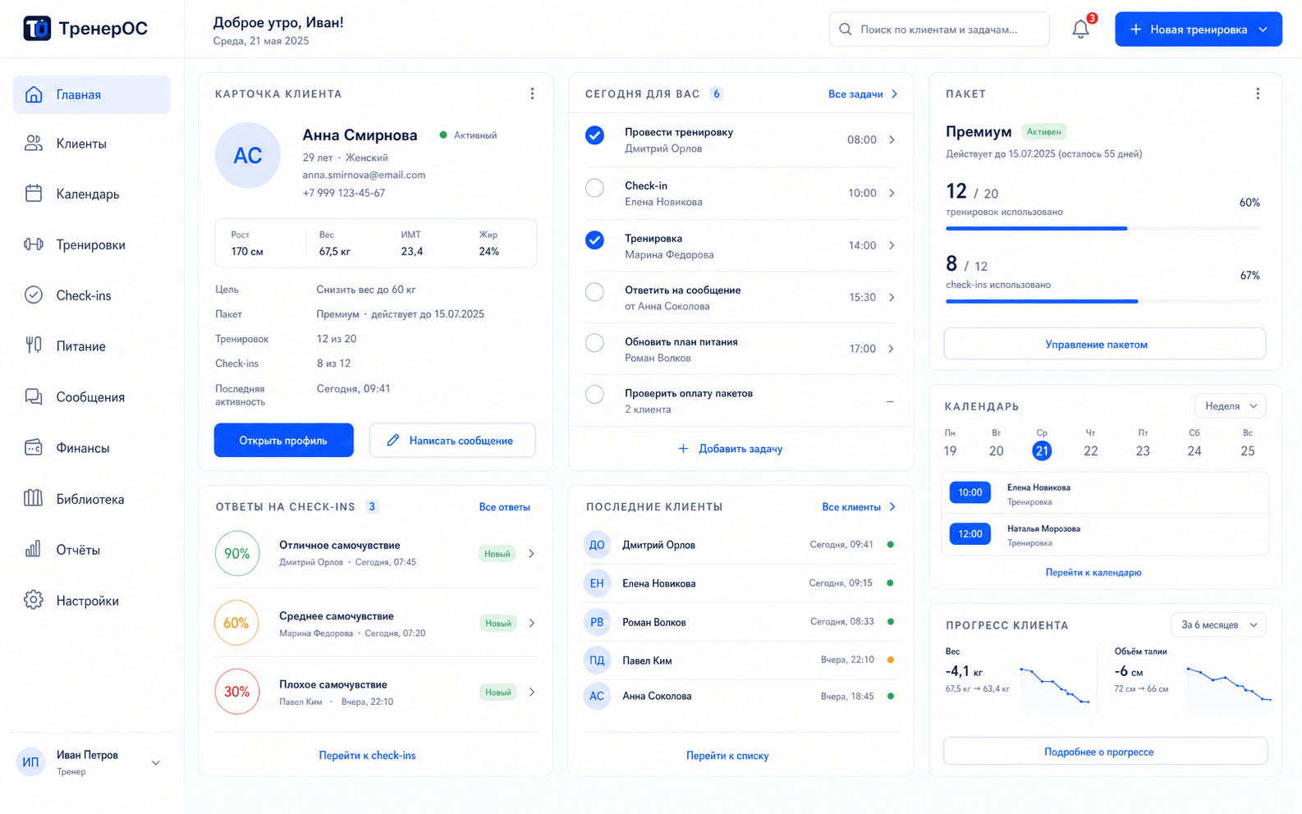Viewport: 1302px width, 814px height.
Task: Uncheck Провести тренировку task at 08:00
Action: pos(595,135)
